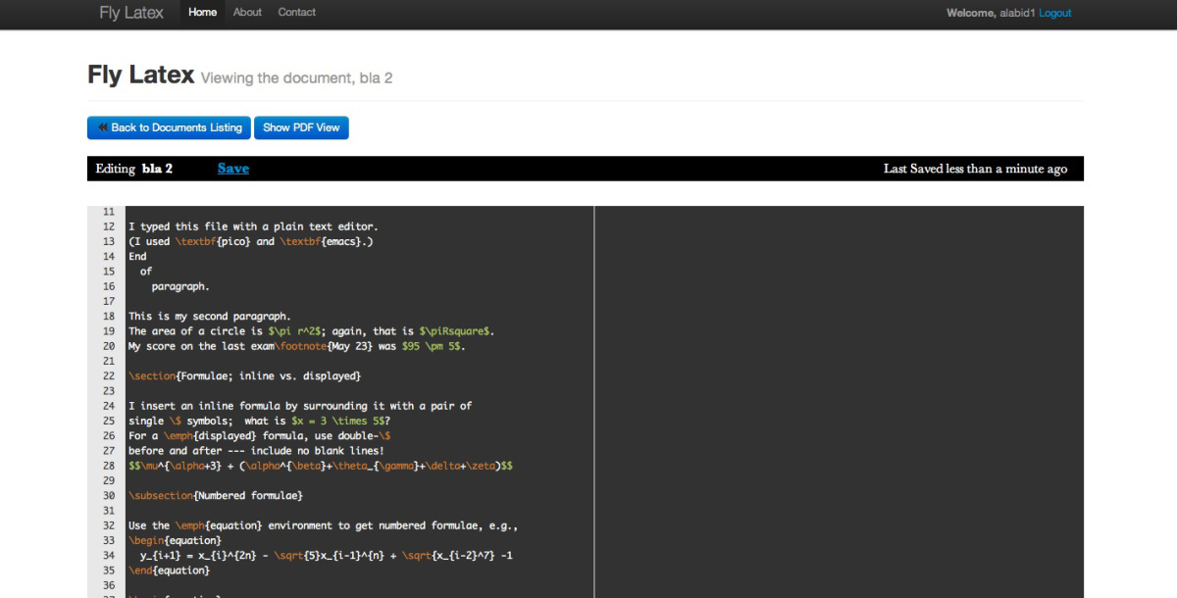Click the Fly Latex brand logo
The height and width of the screenshot is (598, 1177).
[131, 14]
